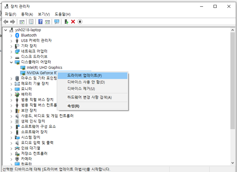The image size is (237, 172).
Task: Select the 범용 직렬 버스 장치 row
Action: tap(37, 100)
